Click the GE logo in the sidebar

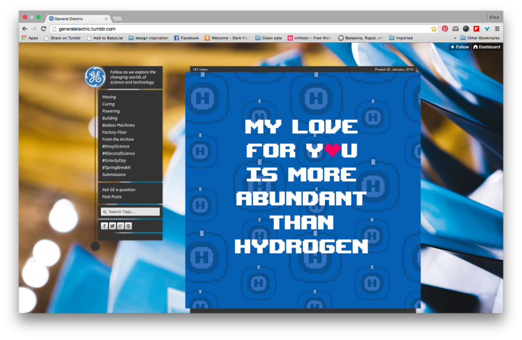(95, 77)
